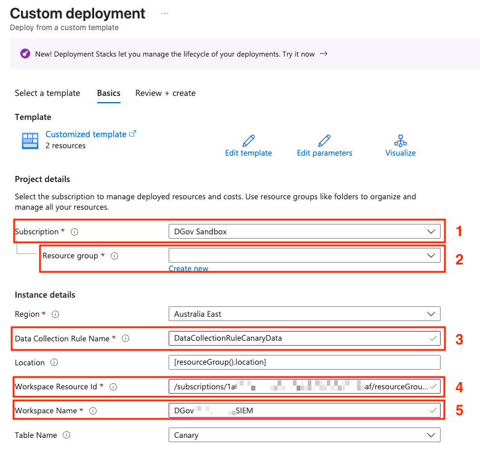Click the Edit parameters pencil icon

[324, 141]
